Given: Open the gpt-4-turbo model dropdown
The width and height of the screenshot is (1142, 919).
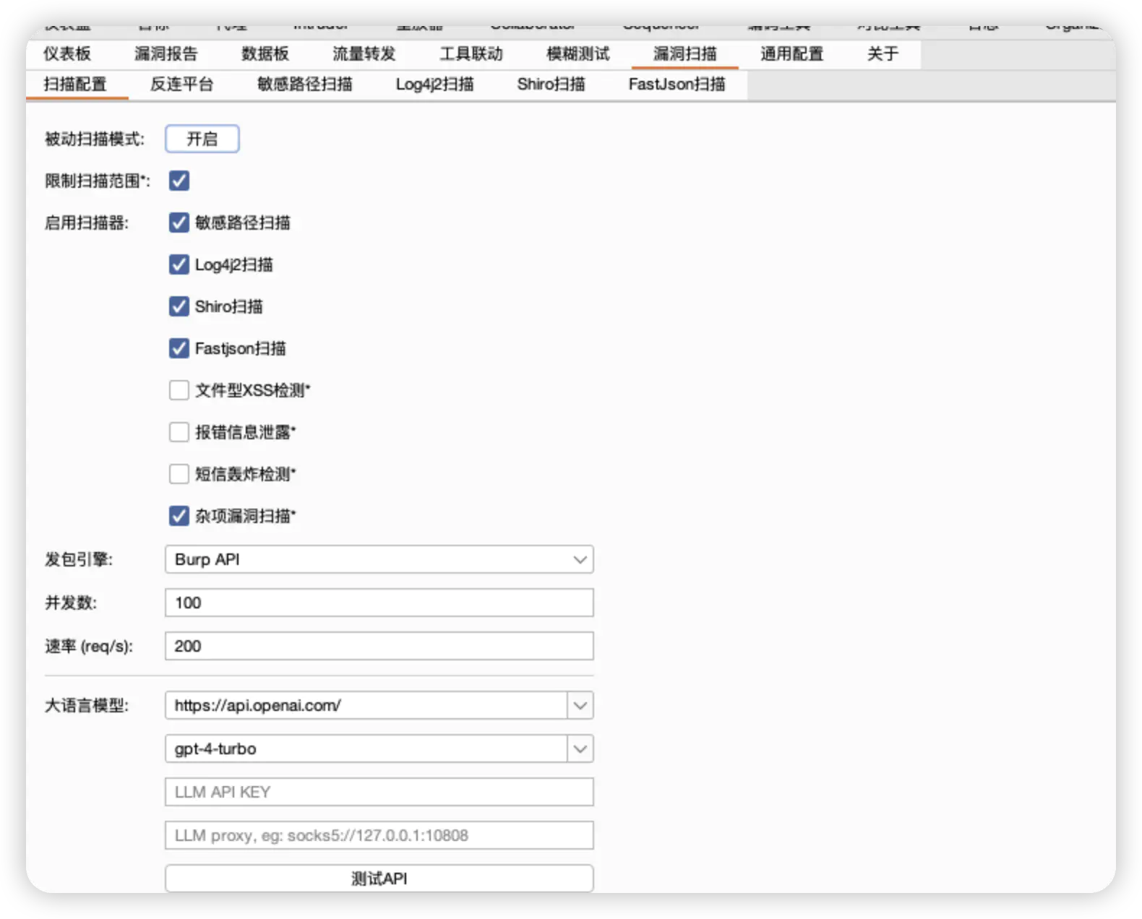Looking at the screenshot, I should [x=580, y=748].
